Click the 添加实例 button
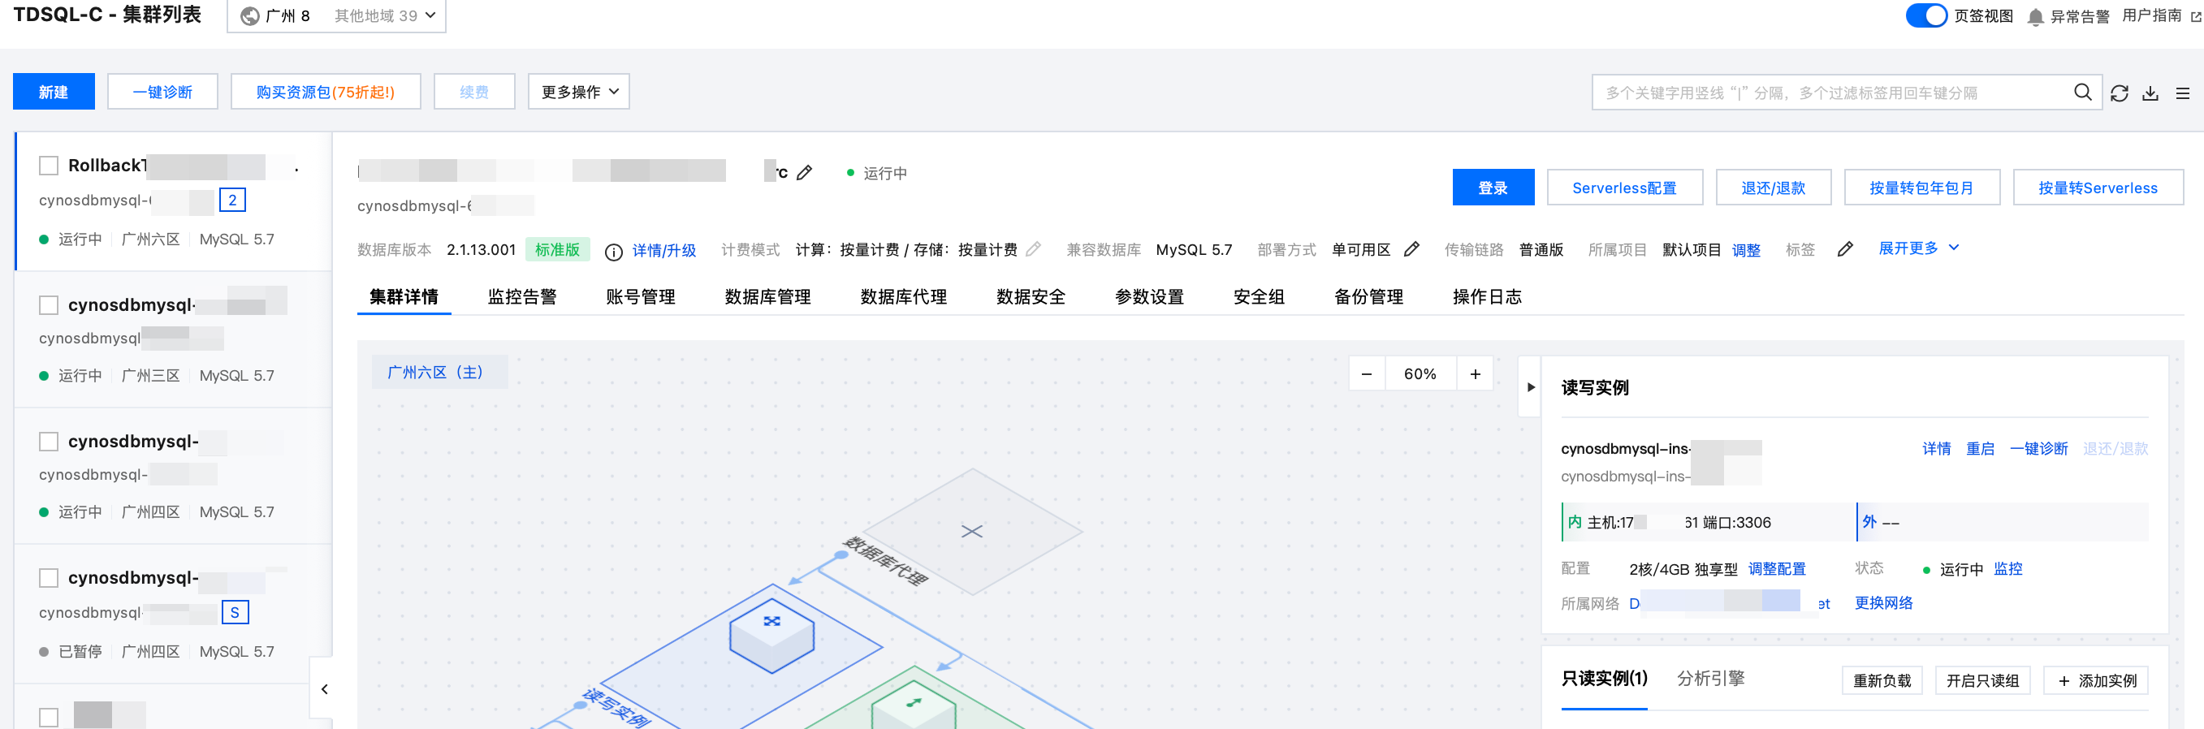 coord(2096,680)
